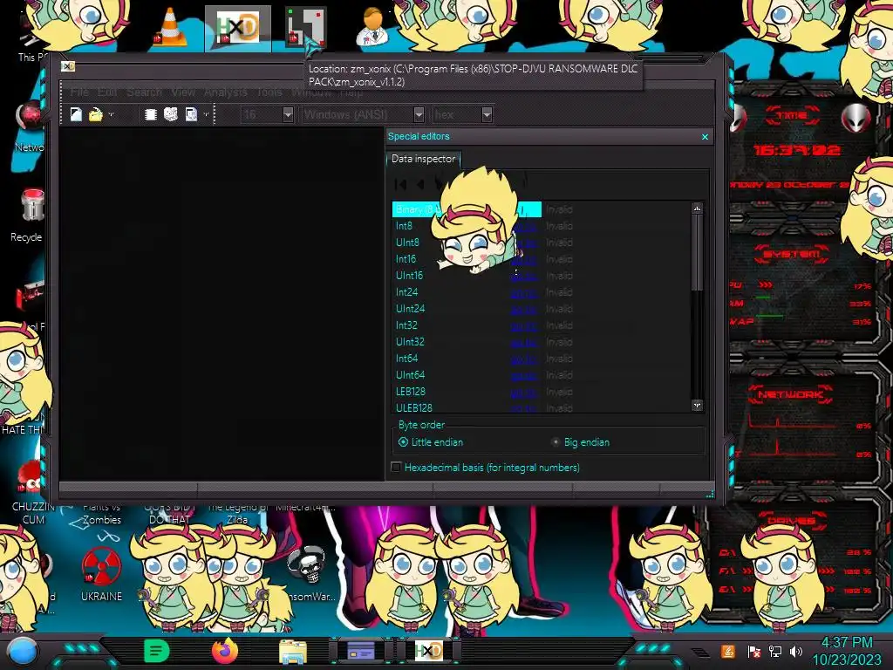The image size is (893, 670).
Task: Open the VLC traffic cone desktop icon
Action: 170,27
